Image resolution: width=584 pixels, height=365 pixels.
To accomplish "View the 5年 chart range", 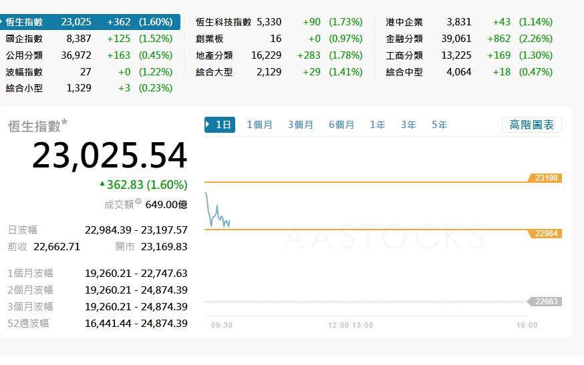I will pyautogui.click(x=439, y=125).
